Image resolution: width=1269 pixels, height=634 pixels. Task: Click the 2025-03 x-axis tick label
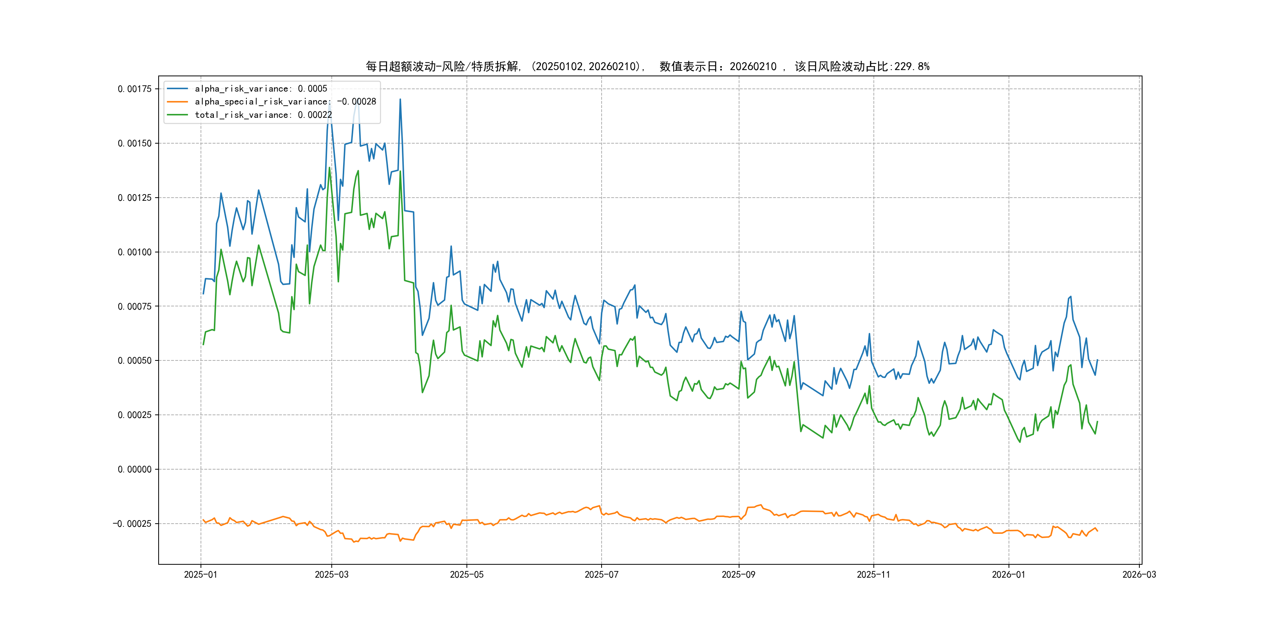331,575
